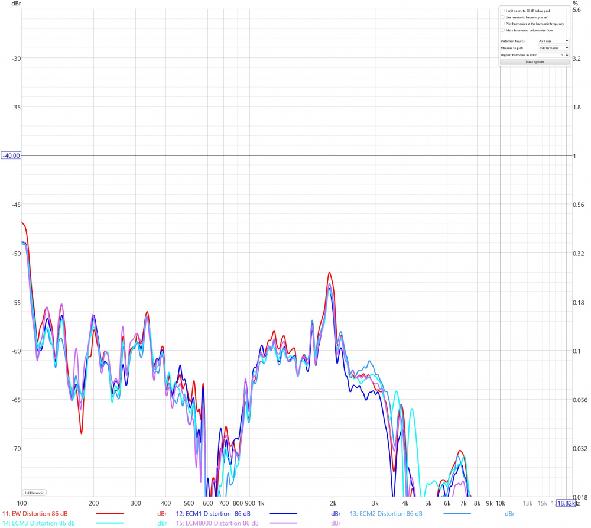Click the 18.82 frequency axis limit box

click(566, 503)
